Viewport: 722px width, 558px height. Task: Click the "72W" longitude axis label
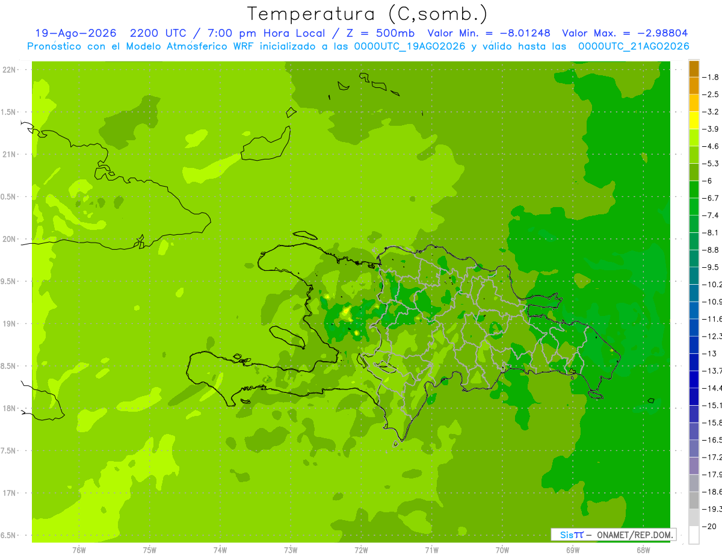coord(361,550)
